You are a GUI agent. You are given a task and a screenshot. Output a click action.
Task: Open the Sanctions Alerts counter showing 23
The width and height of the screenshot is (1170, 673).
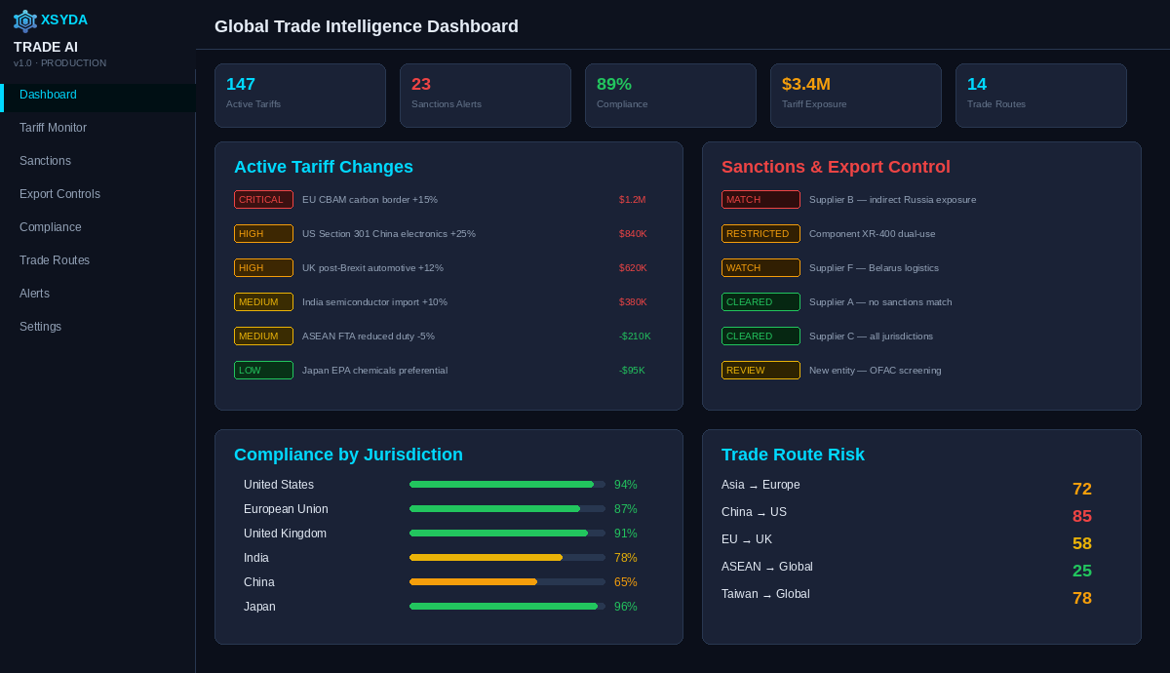pyautogui.click(x=485, y=95)
